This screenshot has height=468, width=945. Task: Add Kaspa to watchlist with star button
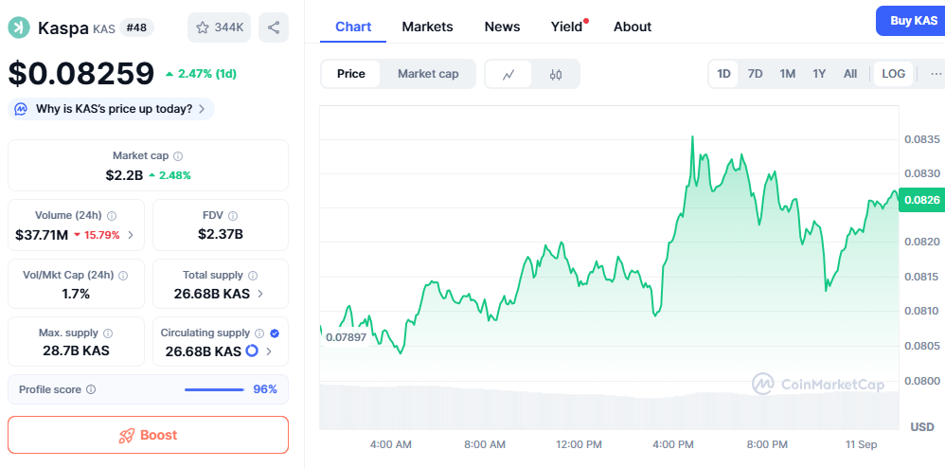click(219, 27)
